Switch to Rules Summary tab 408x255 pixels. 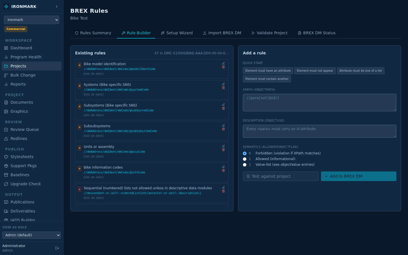[x=93, y=33]
